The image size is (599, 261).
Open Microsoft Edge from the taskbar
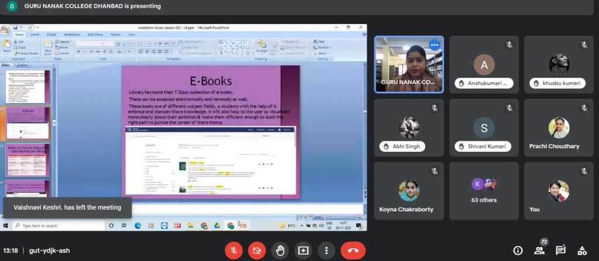[x=137, y=226]
